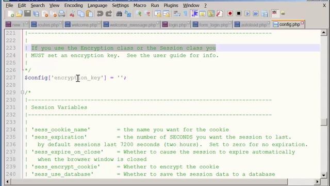Open the Encoding menu

73,5
